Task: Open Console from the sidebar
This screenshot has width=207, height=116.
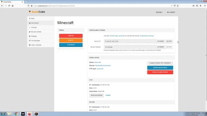Action: [41, 27]
